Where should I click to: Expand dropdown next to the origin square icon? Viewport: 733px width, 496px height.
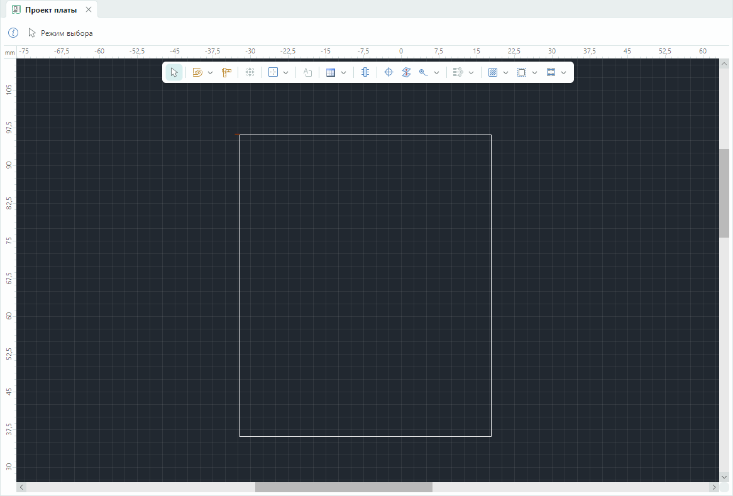[285, 72]
